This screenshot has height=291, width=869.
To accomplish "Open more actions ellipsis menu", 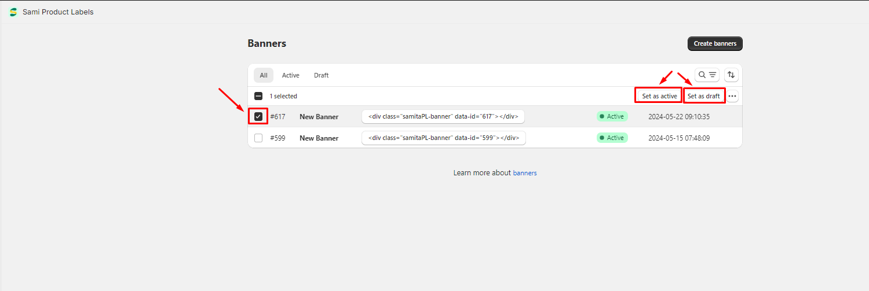I will pos(732,96).
